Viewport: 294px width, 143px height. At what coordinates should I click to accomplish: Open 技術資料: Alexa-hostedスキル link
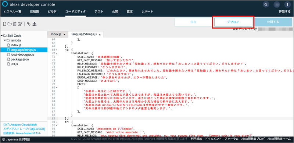click(22, 133)
